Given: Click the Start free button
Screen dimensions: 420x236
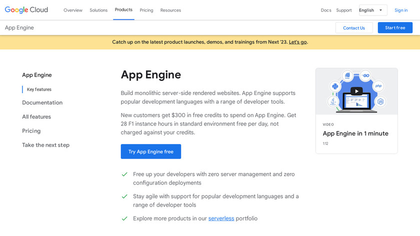Looking at the screenshot, I should click(395, 27).
